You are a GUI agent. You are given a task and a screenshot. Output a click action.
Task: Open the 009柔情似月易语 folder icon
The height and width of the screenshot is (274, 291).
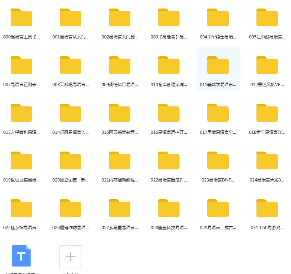[120, 65]
